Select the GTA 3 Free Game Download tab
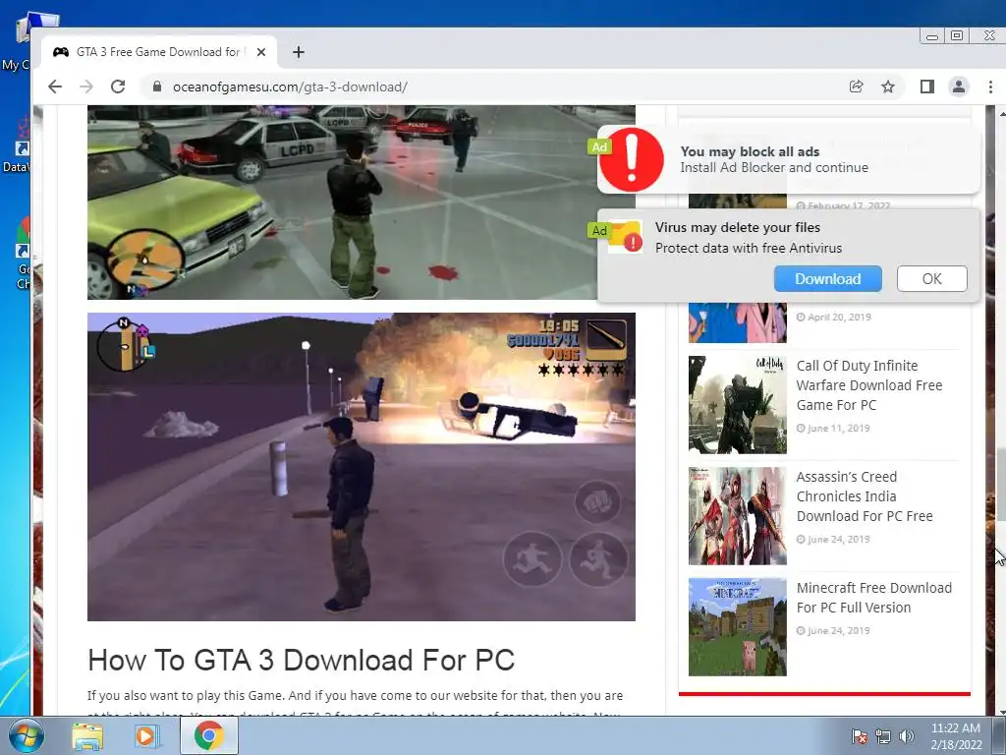Screen dimensions: 1006x755 [x=159, y=52]
